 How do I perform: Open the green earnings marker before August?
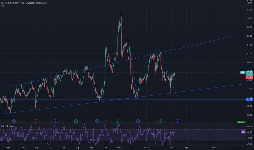pyautogui.click(x=76, y=121)
